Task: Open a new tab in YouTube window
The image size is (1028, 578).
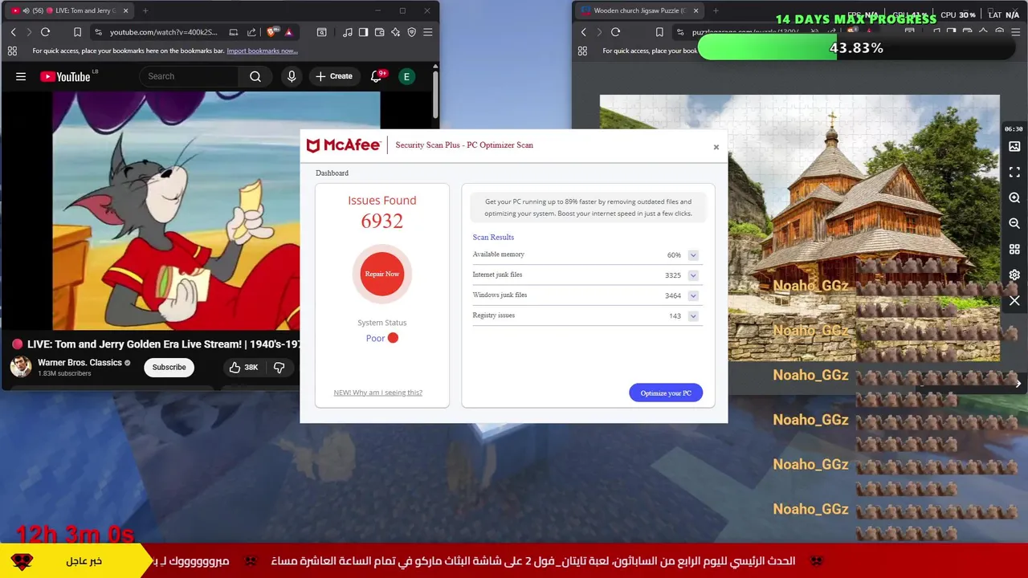Action: (145, 10)
